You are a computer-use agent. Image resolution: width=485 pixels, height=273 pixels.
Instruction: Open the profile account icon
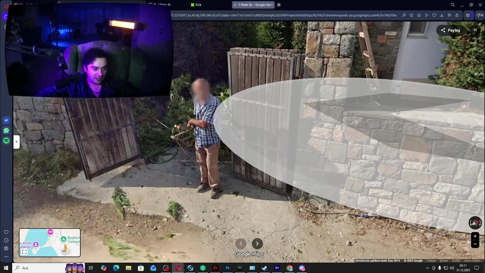(x=457, y=15)
